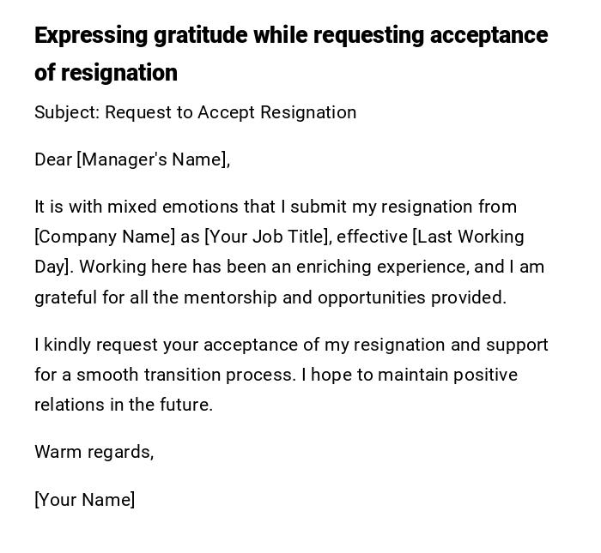Viewport: 601px width, 553px height.
Task: Click "of resignation" in the bold heading
Action: pyautogui.click(x=106, y=73)
